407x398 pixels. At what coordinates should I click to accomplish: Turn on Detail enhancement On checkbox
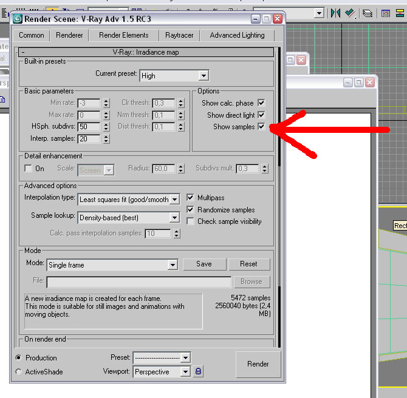(x=28, y=168)
